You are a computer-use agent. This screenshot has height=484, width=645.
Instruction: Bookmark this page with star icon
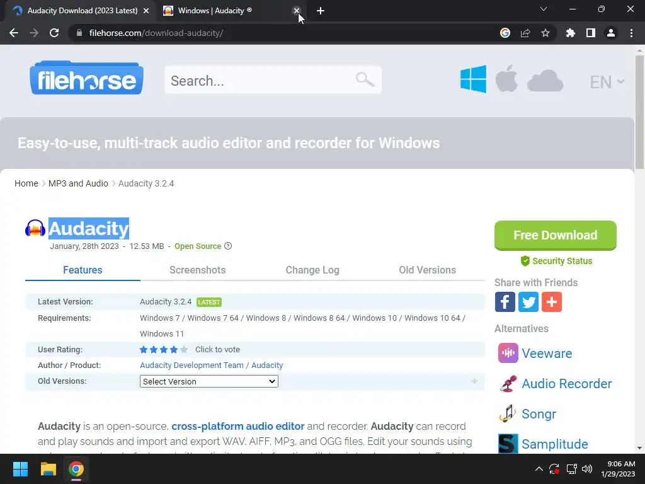click(x=545, y=33)
